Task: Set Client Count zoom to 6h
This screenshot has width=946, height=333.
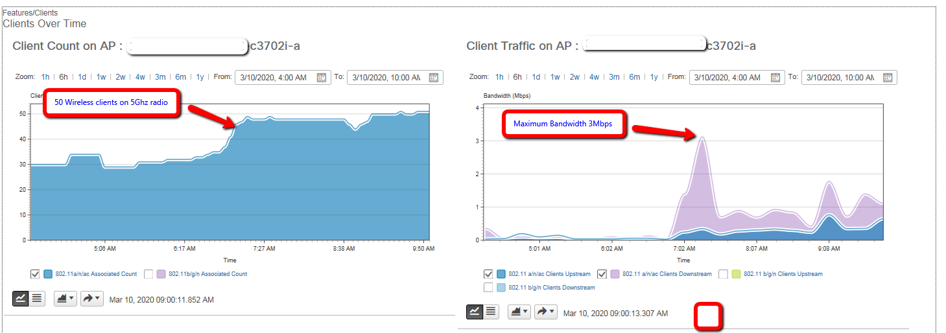Action: (64, 77)
